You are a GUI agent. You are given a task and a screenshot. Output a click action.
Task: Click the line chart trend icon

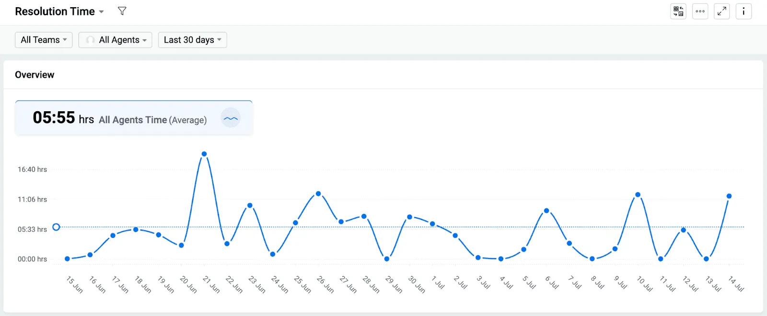pos(231,118)
